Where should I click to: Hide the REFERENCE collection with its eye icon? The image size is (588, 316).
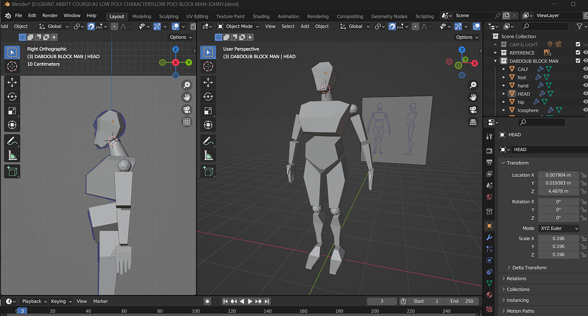pos(585,53)
